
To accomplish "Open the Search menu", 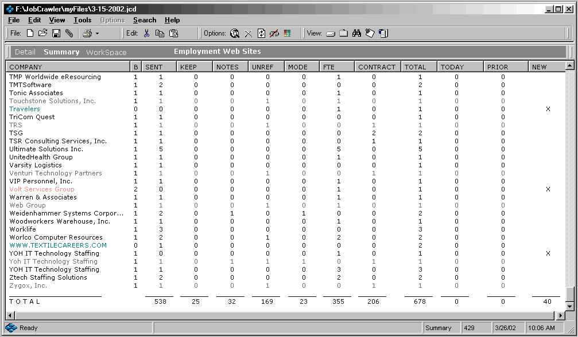I will pyautogui.click(x=145, y=20).
